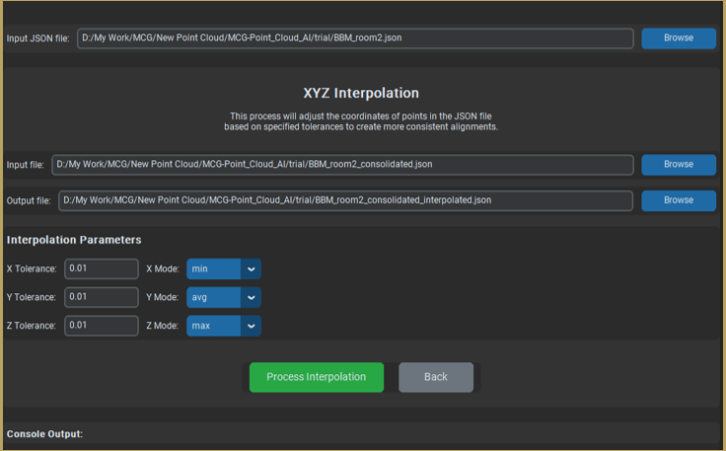Image resolution: width=726 pixels, height=451 pixels.
Task: Go Back using the gray button
Action: point(436,377)
